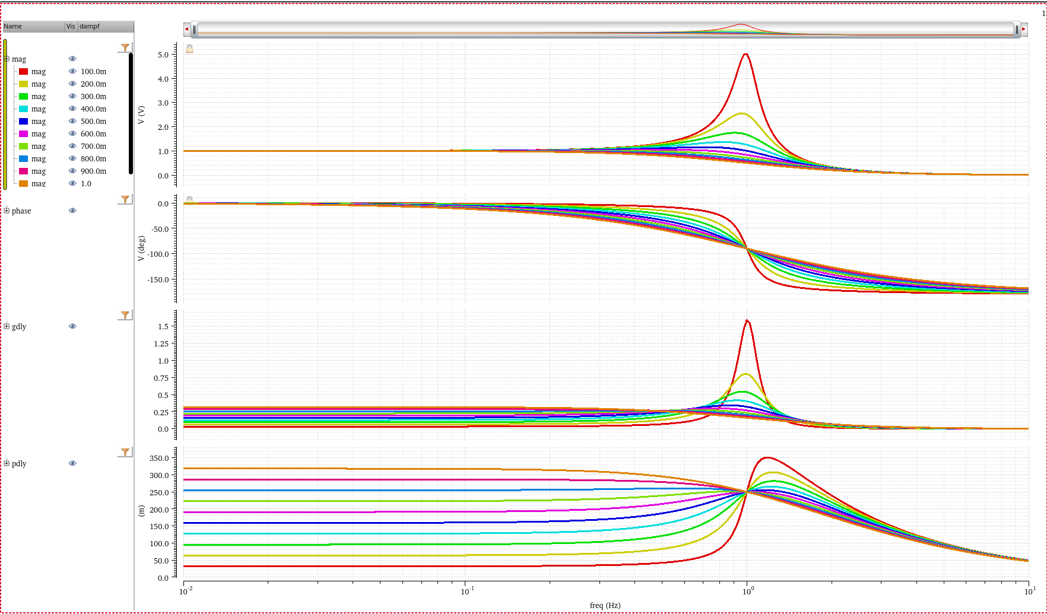Click the lock icon in the phase plot
The image size is (1047, 614).
(x=189, y=200)
